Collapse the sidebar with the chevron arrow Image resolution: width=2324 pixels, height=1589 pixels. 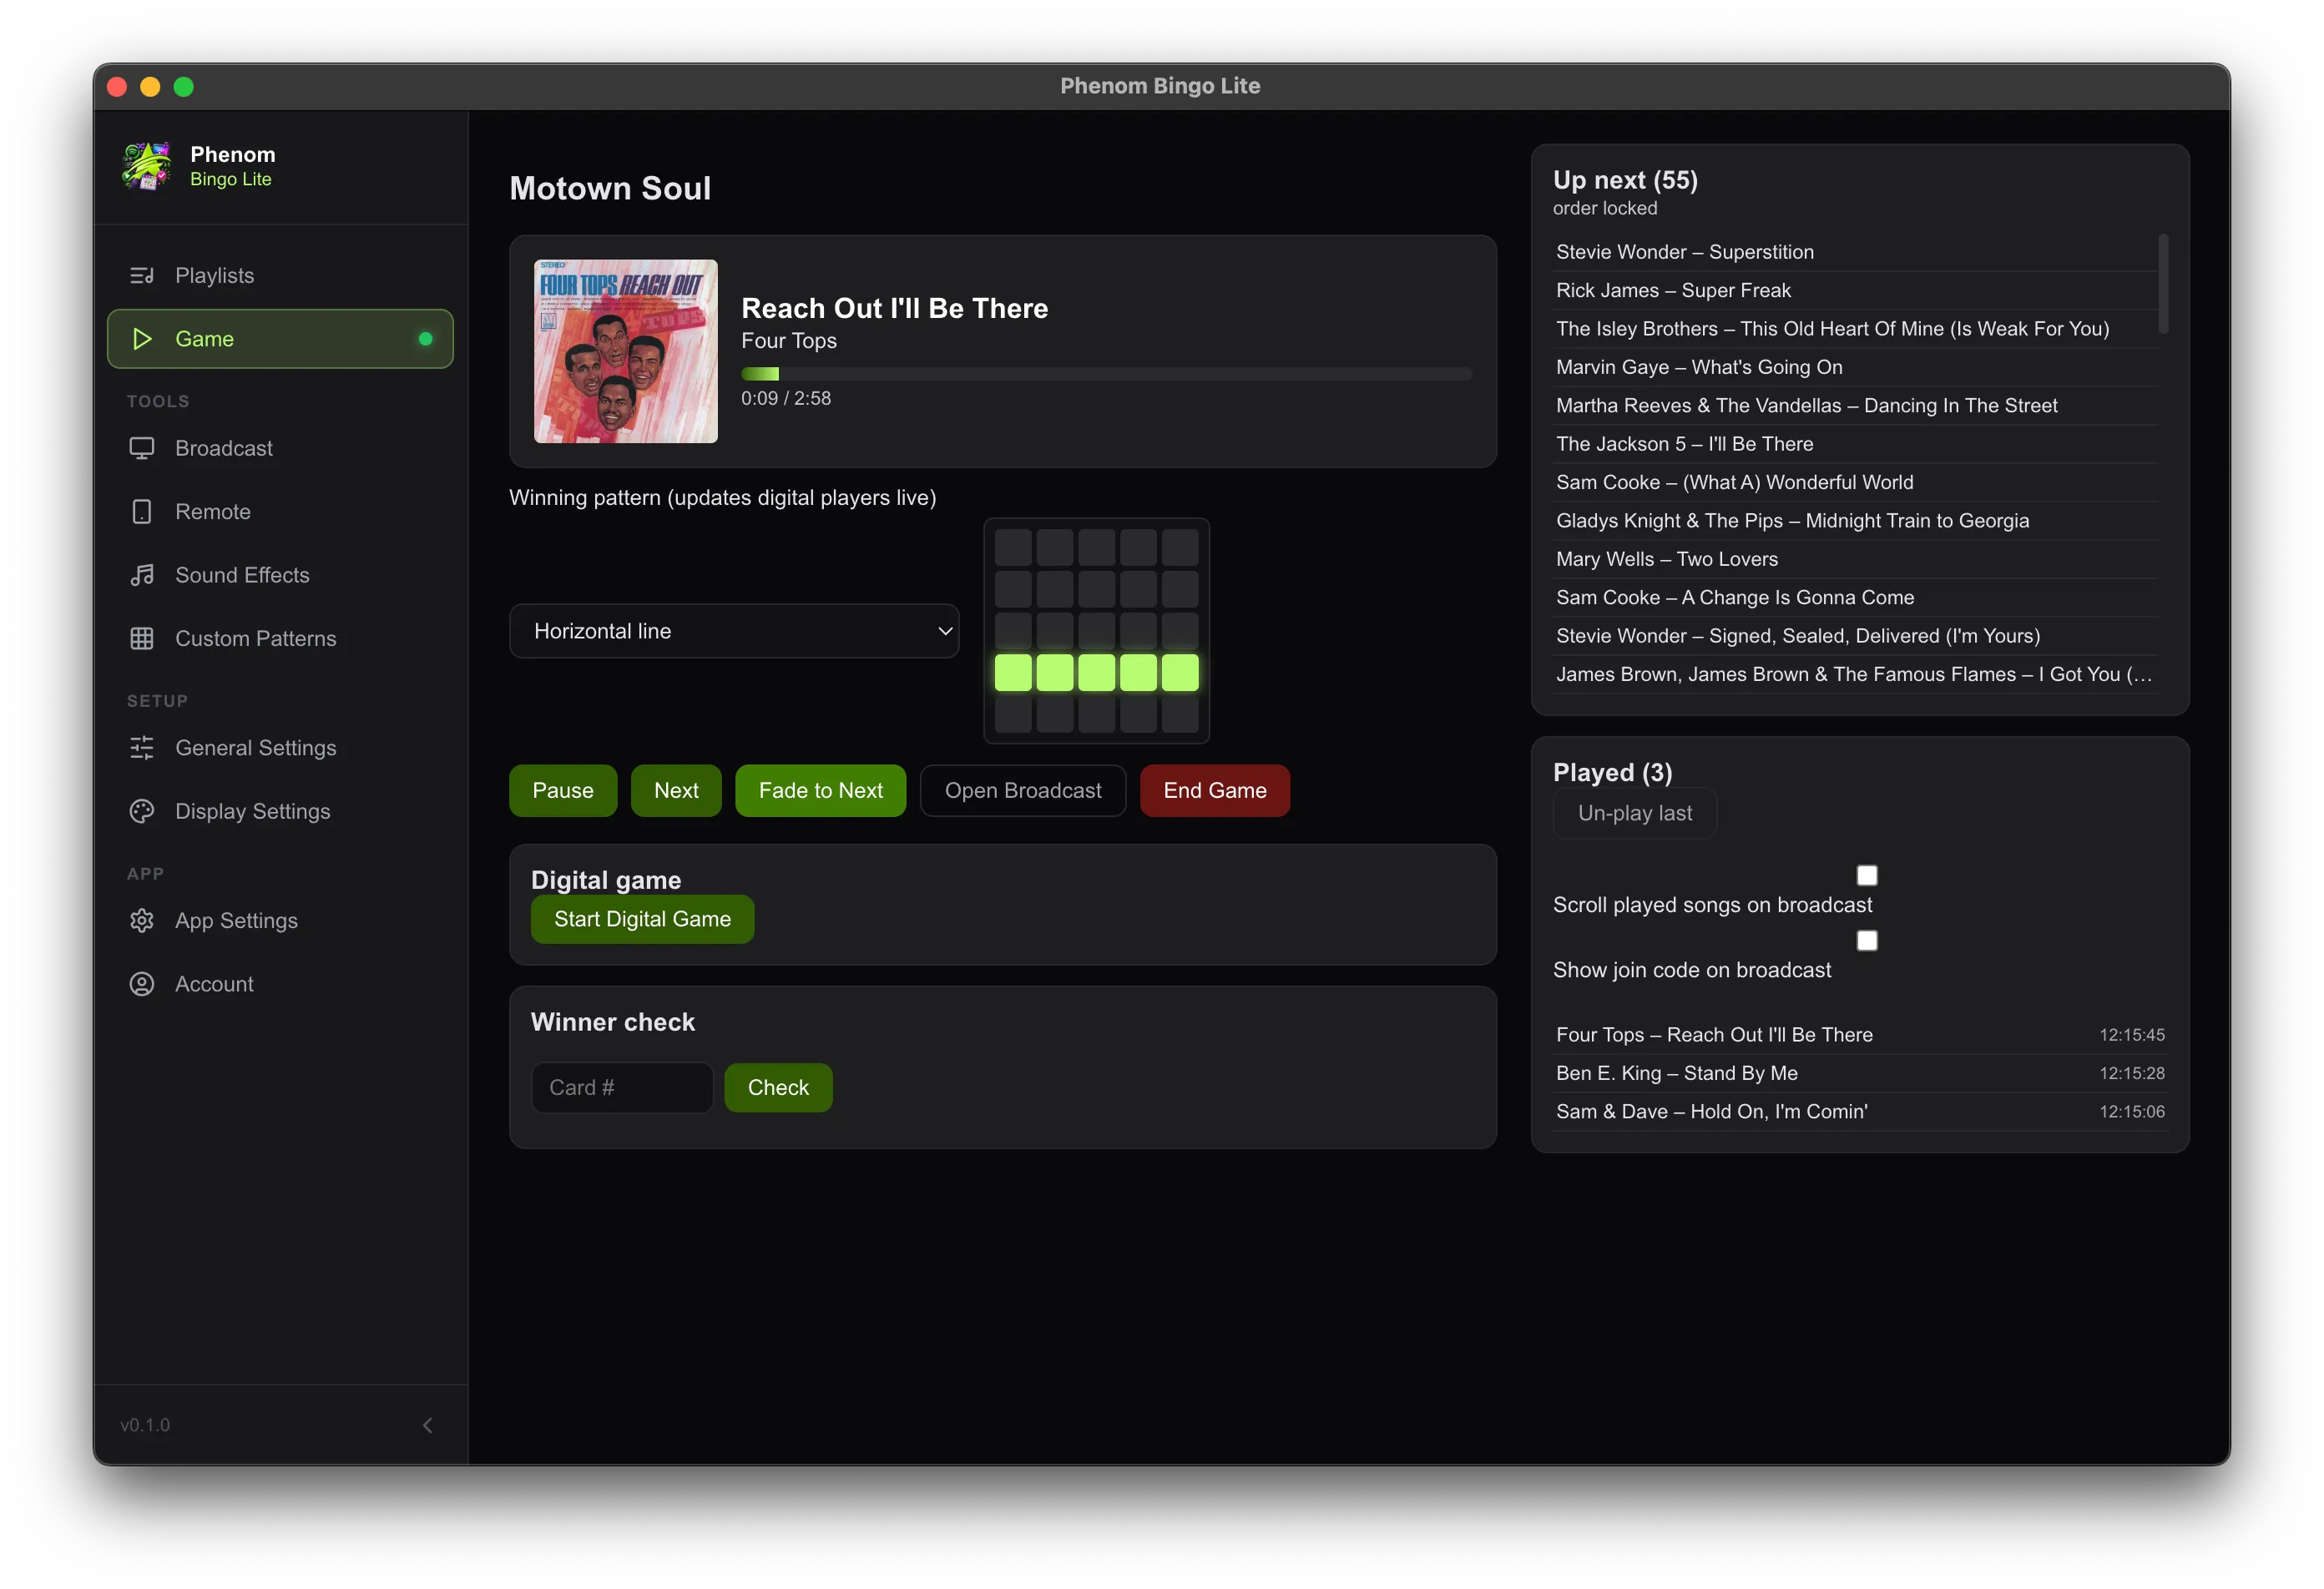428,1425
